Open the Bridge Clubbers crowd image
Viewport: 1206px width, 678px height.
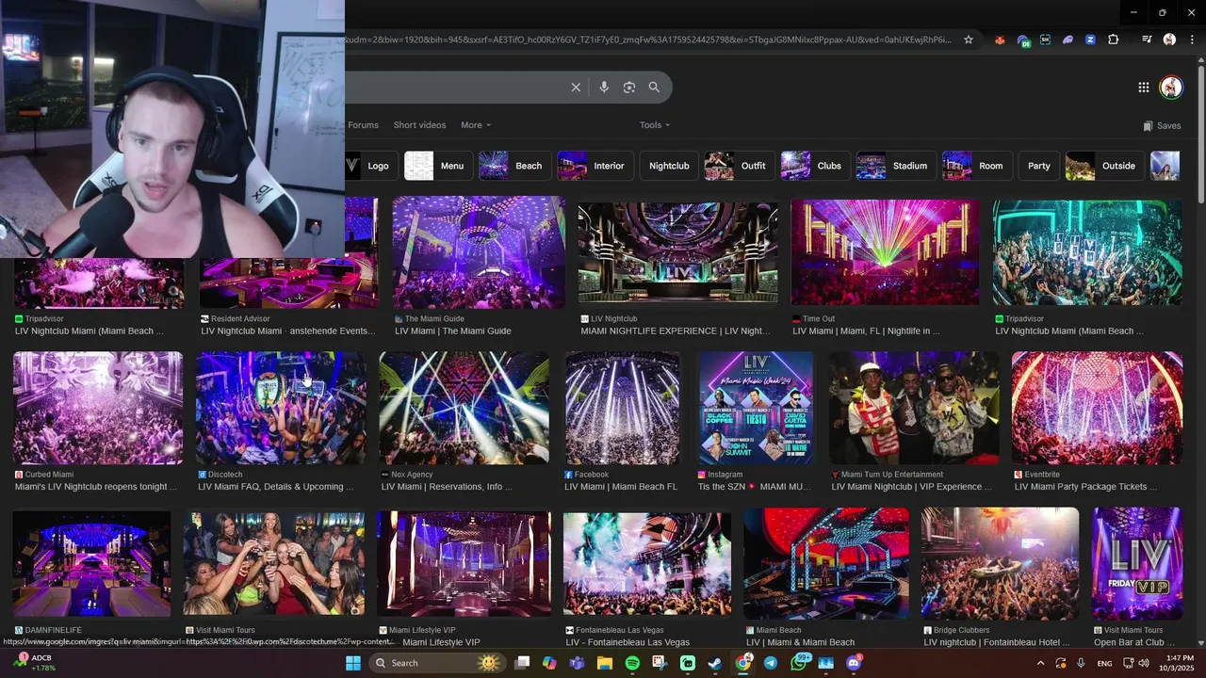[x=1000, y=564]
